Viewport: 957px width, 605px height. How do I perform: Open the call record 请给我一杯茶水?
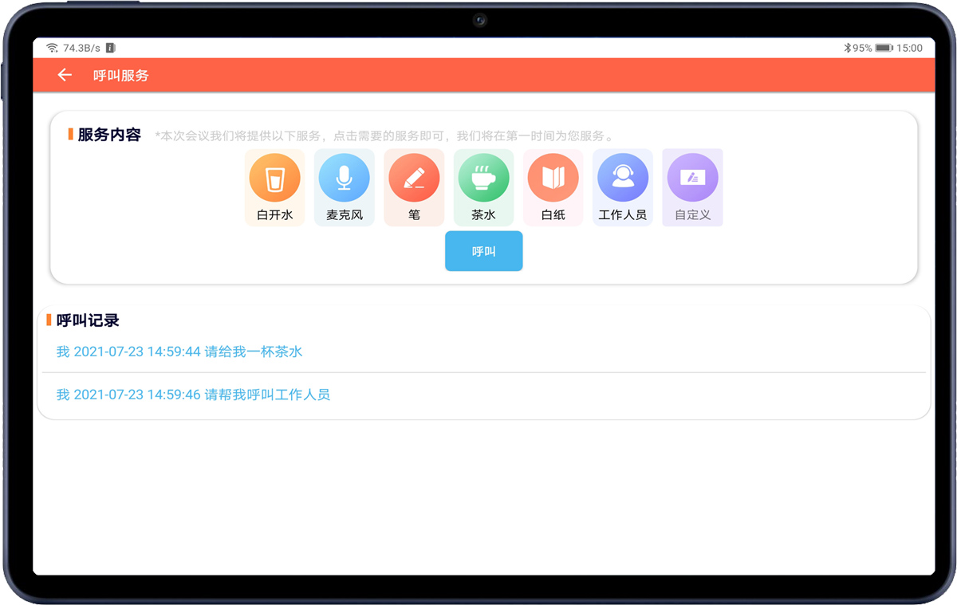coord(179,352)
